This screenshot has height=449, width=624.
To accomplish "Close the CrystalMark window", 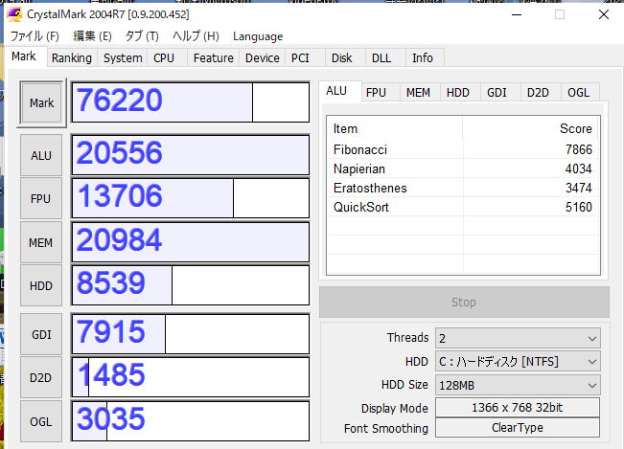I will tap(603, 14).
